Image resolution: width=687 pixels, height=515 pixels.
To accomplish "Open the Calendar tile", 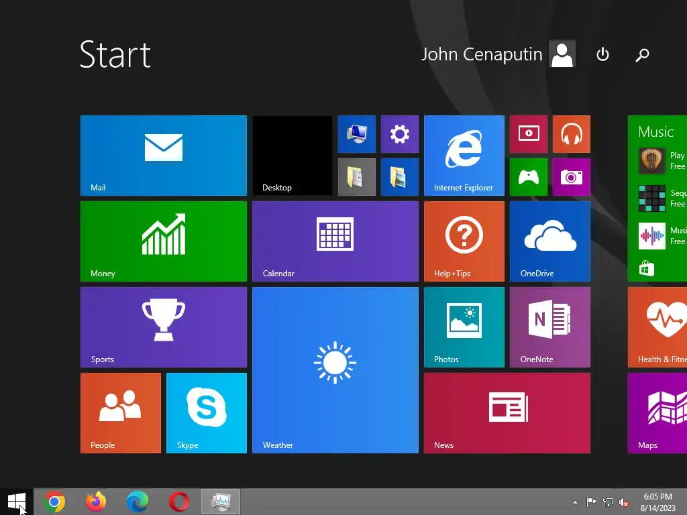I will (x=335, y=241).
